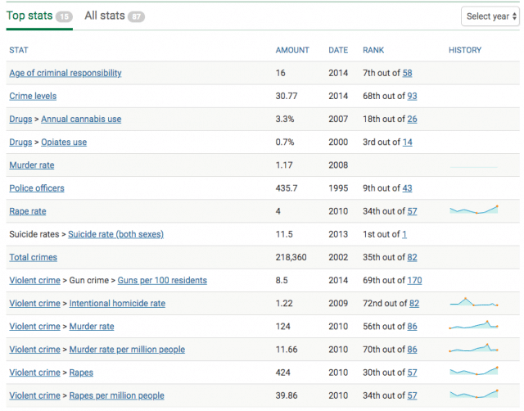Open the Select year dropdown
This screenshot has width=524, height=411.
point(490,16)
